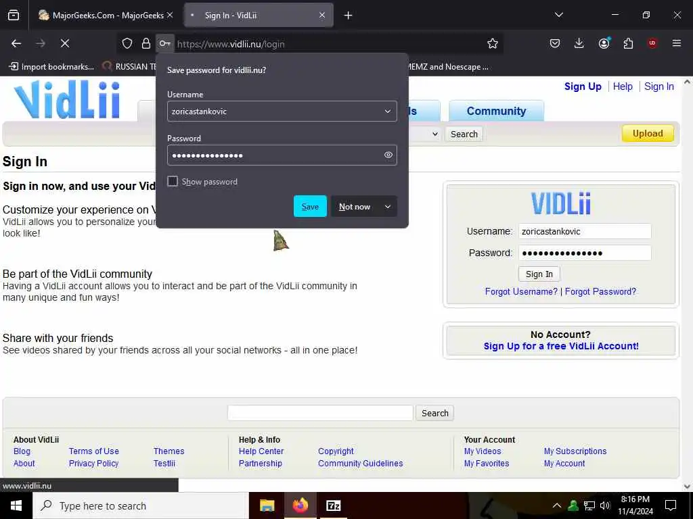Open a new browser tab

[349, 16]
